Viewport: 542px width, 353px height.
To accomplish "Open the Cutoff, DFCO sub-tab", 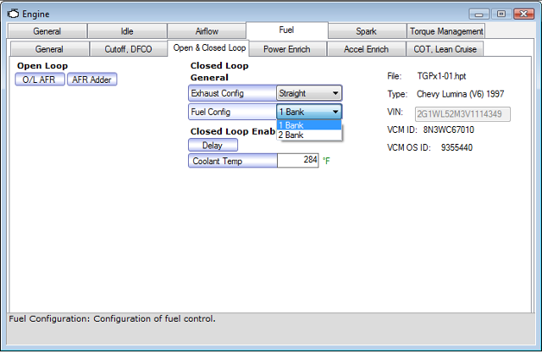I will [128, 50].
